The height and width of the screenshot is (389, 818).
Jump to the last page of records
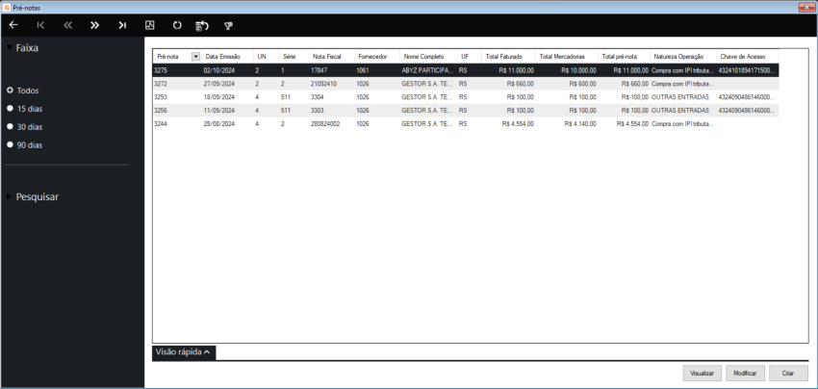122,25
